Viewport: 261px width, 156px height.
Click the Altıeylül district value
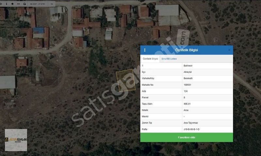pos(188,72)
